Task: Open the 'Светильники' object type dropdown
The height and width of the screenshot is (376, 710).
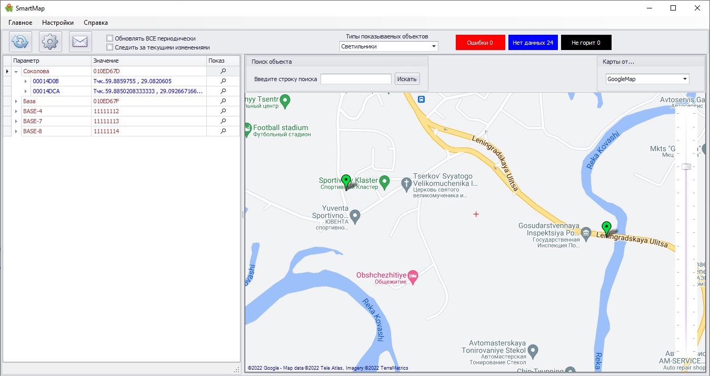Action: click(388, 46)
